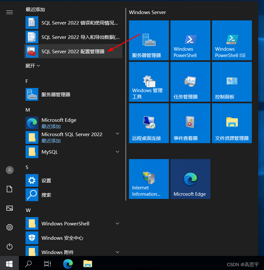The image size is (264, 270).
Task: Open Pictures from the sidebar icon
Action: click(10, 208)
